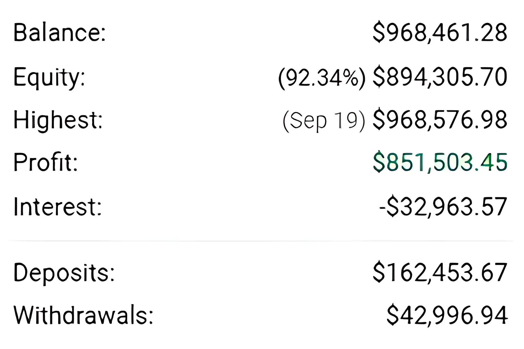Select the 92.34% equity percentage
The height and width of the screenshot is (349, 524).
point(322,77)
